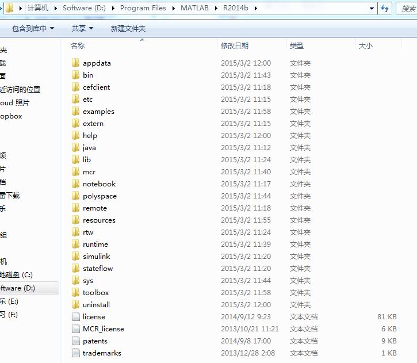Go to Software (D:) in breadcrumb path
This screenshot has height=363, width=417.
click(x=84, y=8)
